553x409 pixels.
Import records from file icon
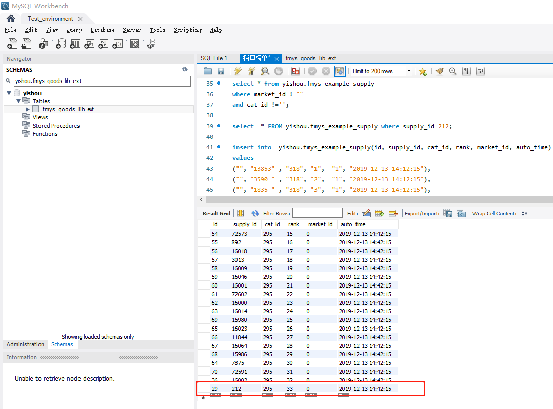[x=461, y=213]
